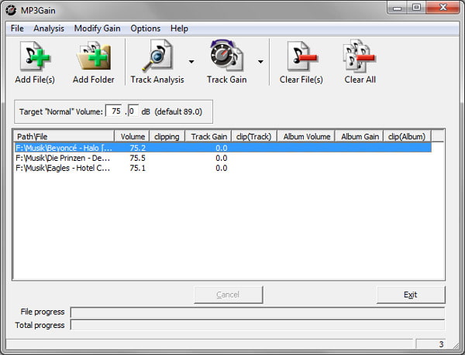
Task: Open the Help menu
Action: [179, 29]
